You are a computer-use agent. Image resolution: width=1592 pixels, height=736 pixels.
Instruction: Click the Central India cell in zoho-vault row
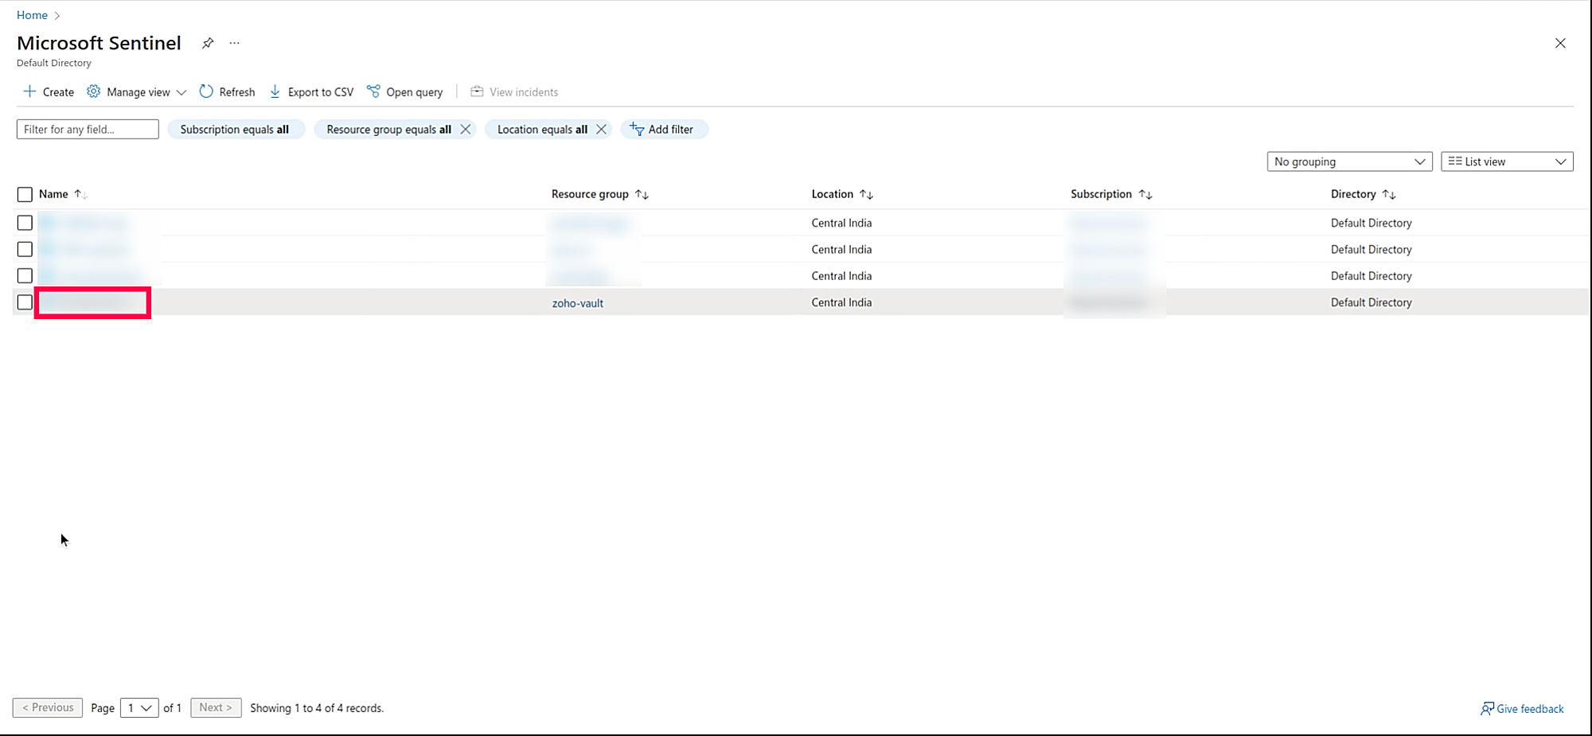(841, 302)
